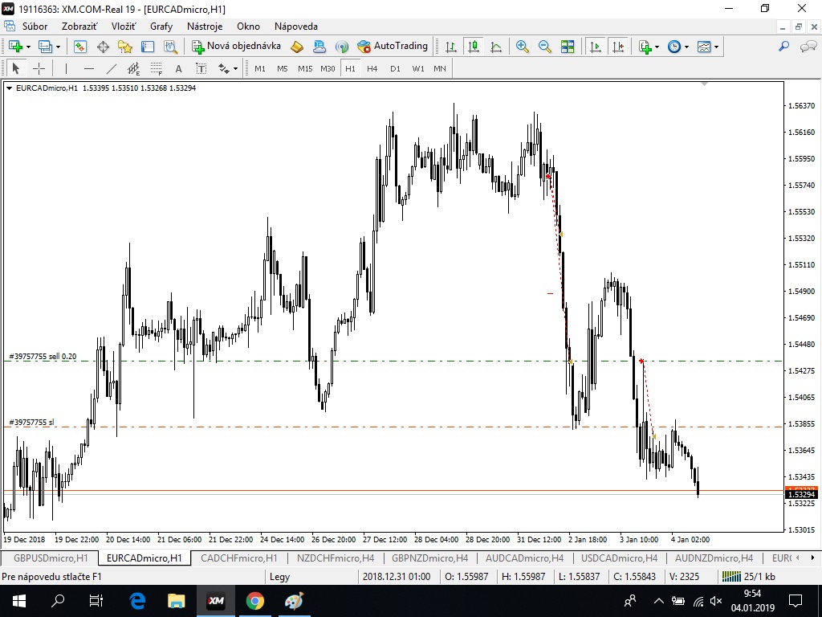
Task: Switch timeframe to W1
Action: coord(418,68)
